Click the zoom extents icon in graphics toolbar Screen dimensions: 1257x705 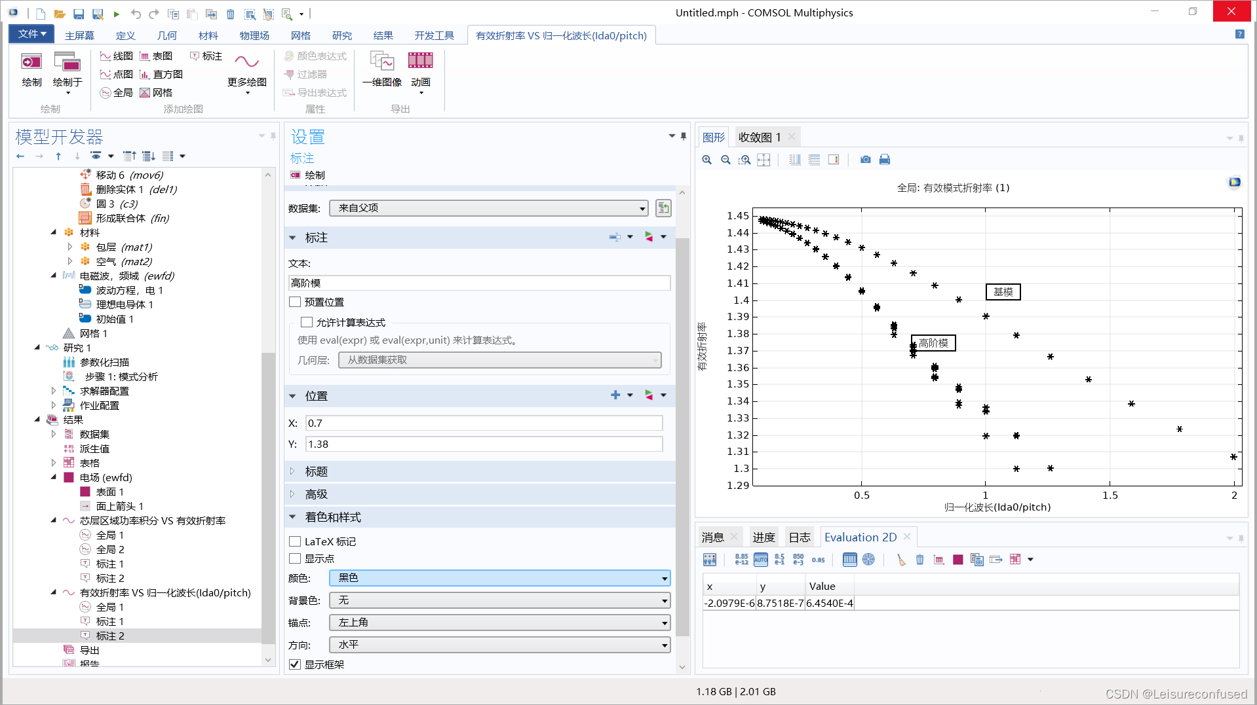[764, 160]
